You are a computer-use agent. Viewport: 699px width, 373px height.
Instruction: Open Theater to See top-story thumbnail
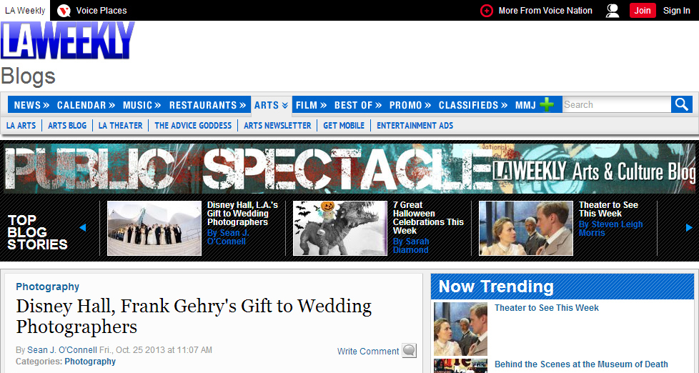coord(526,228)
